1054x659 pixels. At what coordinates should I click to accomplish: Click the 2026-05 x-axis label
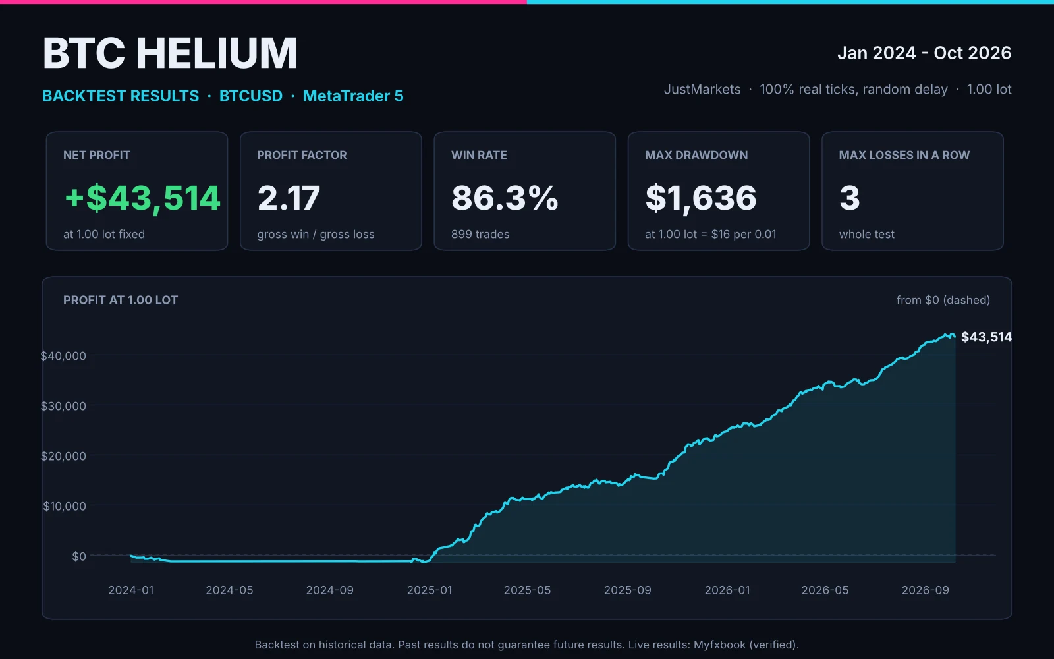tap(825, 590)
